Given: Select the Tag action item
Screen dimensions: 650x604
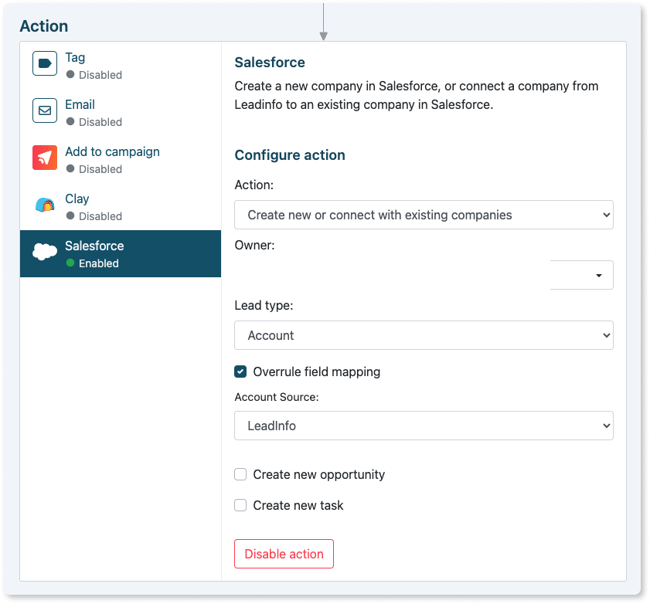Looking at the screenshot, I should click(121, 65).
